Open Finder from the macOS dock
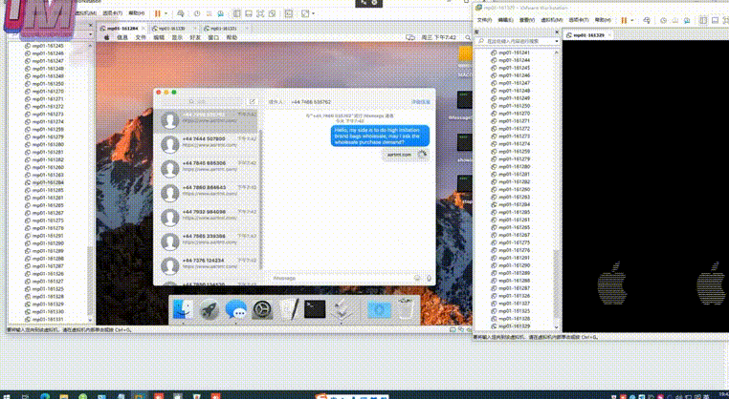 183,309
